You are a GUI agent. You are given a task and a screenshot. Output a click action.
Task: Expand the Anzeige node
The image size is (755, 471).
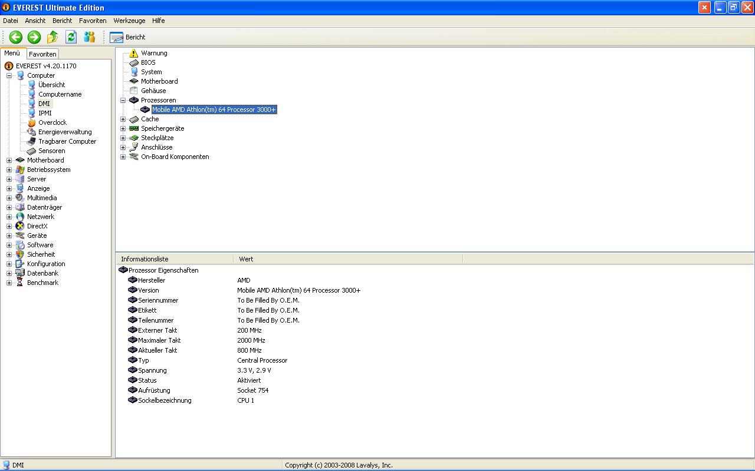(x=9, y=188)
